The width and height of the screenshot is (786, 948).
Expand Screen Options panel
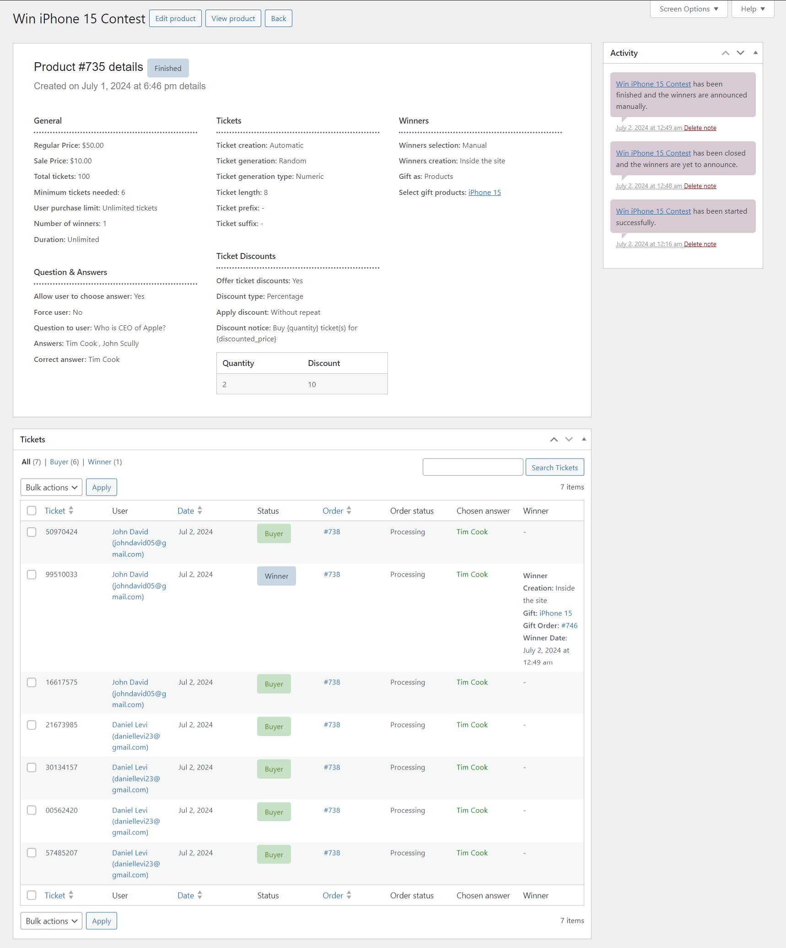click(x=689, y=9)
